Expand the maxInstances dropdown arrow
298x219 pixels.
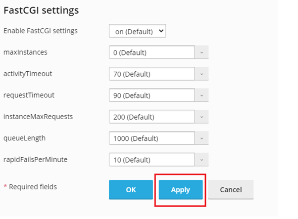coord(201,52)
